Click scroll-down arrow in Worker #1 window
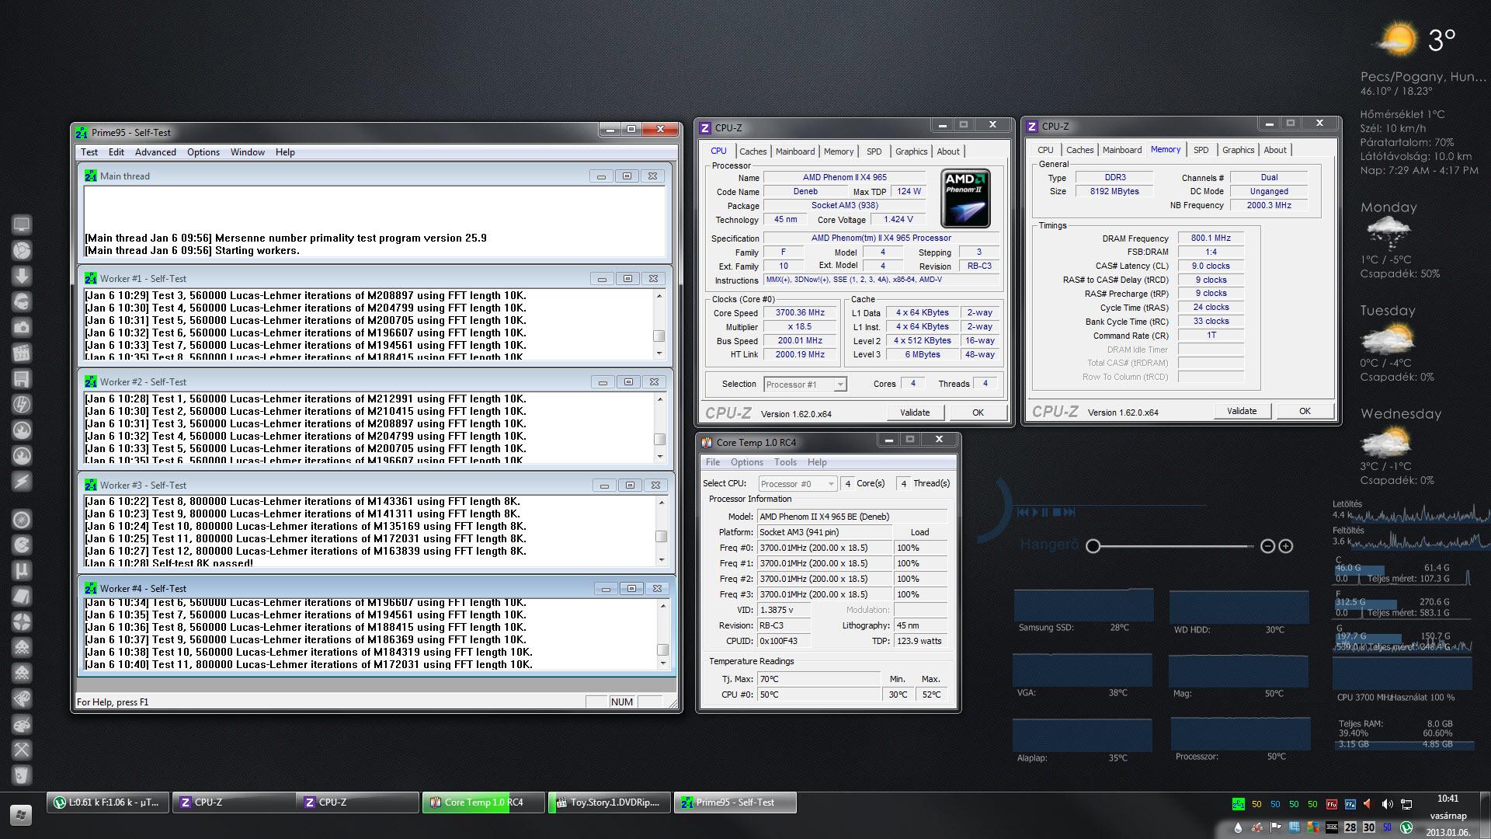The image size is (1491, 839). [x=659, y=353]
